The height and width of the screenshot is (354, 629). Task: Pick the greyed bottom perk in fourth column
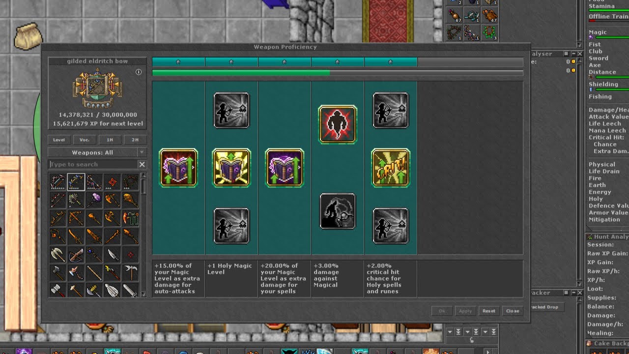[x=338, y=211]
